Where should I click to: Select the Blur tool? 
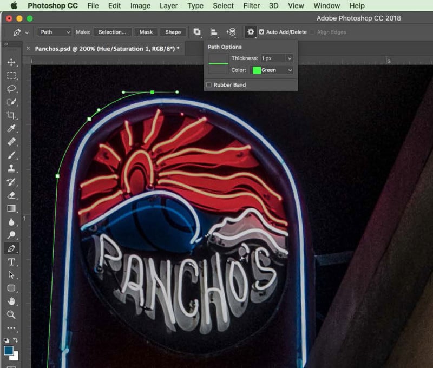11,222
